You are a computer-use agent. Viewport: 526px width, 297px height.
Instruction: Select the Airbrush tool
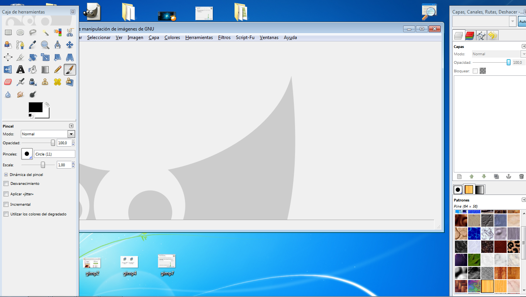(20, 82)
